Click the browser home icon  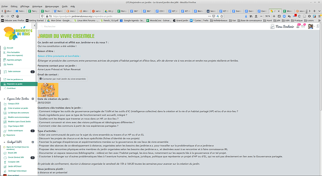tap(18, 16)
